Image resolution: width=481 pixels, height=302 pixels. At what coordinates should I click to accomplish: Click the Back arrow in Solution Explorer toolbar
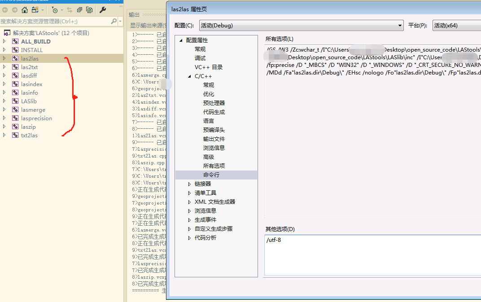(5, 10)
